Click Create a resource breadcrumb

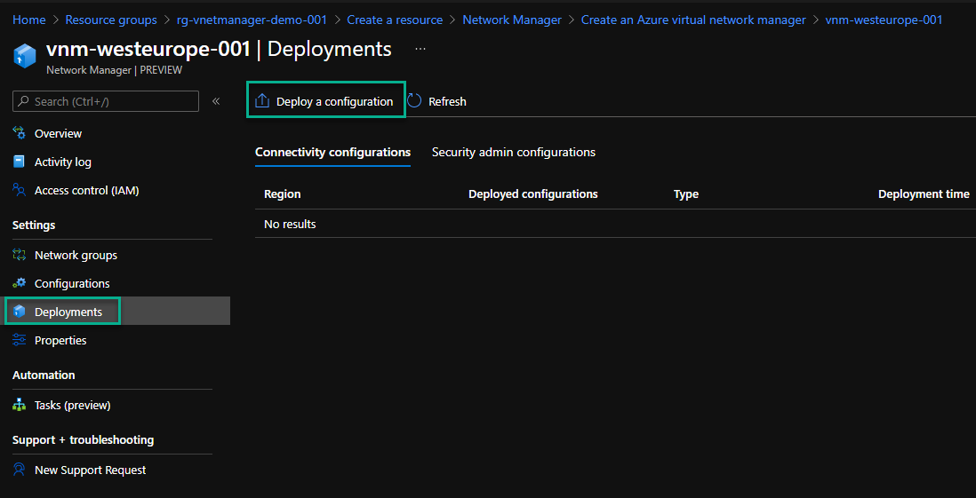(395, 20)
